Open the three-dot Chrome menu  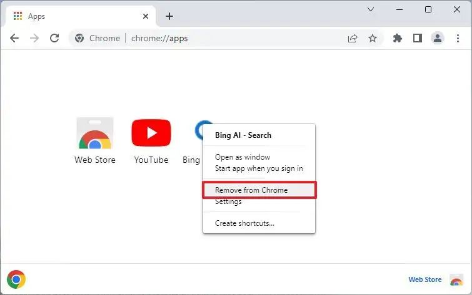coord(458,38)
